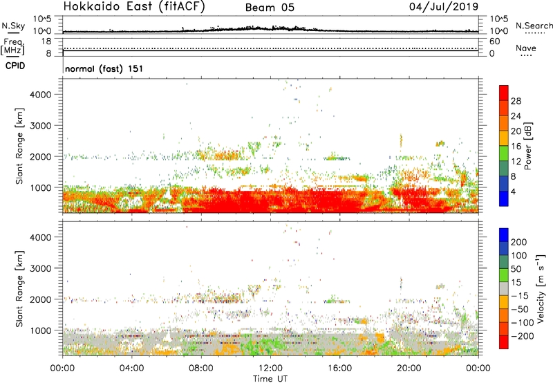Click the '04:00' time tick label

click(131, 368)
